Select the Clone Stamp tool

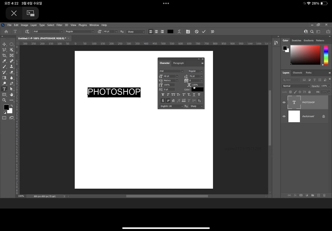(x=11, y=67)
